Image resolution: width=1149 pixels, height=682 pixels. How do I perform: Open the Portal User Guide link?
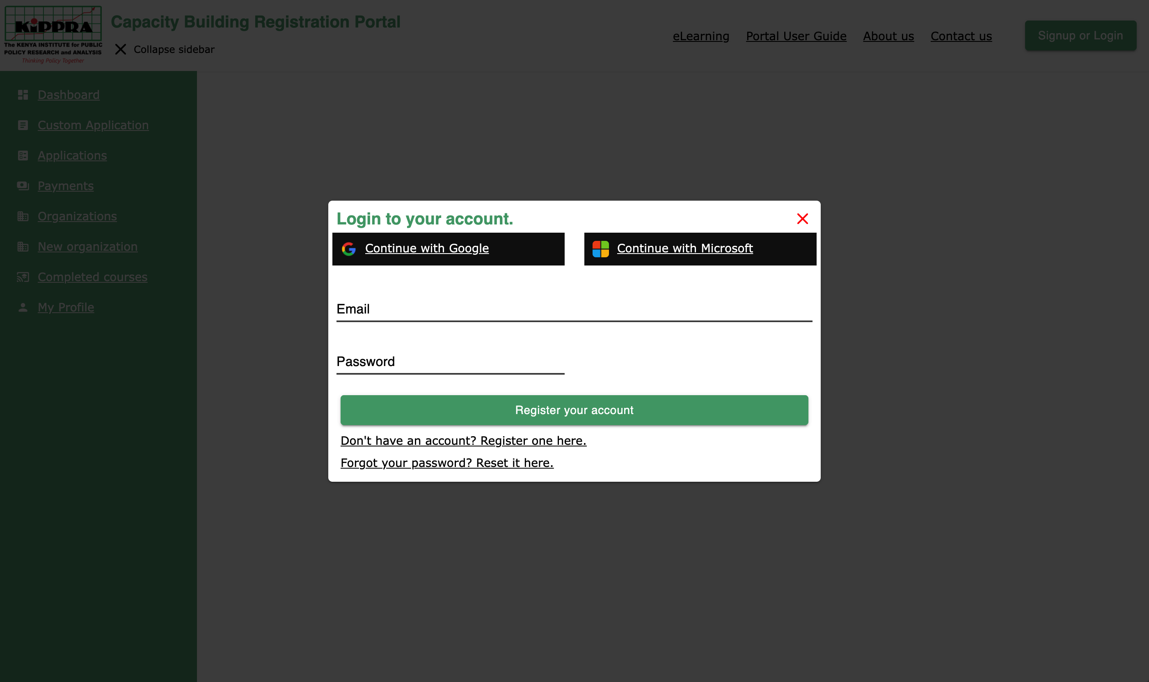click(x=796, y=36)
